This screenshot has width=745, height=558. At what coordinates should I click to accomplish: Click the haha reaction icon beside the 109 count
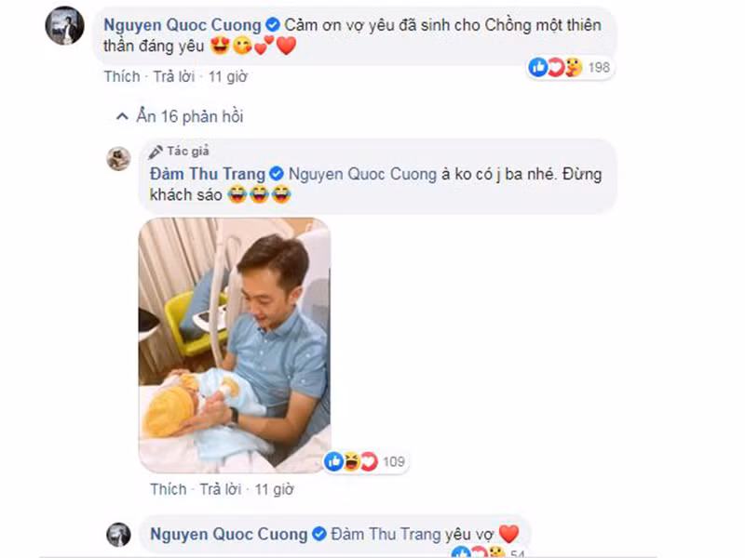click(x=351, y=460)
